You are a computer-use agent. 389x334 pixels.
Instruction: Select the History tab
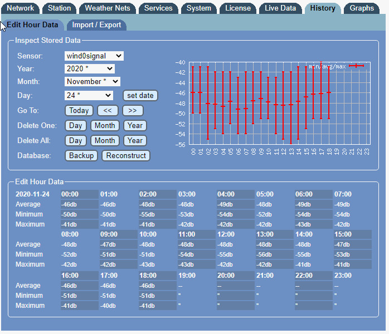click(x=323, y=8)
